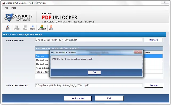Click the Home toolbar icon

(7, 27)
